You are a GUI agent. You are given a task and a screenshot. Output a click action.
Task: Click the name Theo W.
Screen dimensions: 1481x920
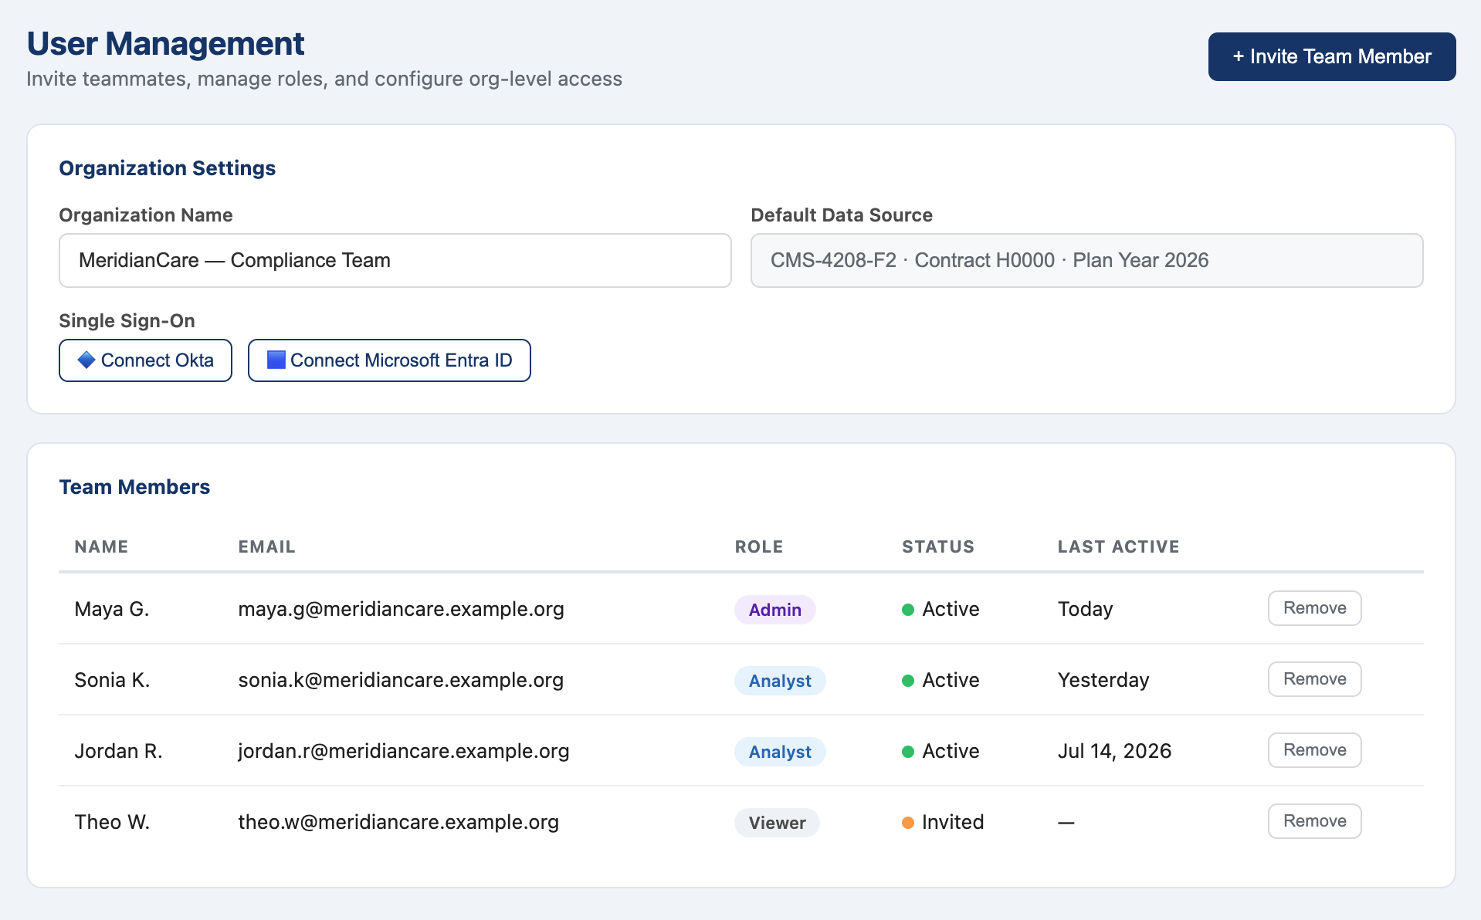coord(112,822)
